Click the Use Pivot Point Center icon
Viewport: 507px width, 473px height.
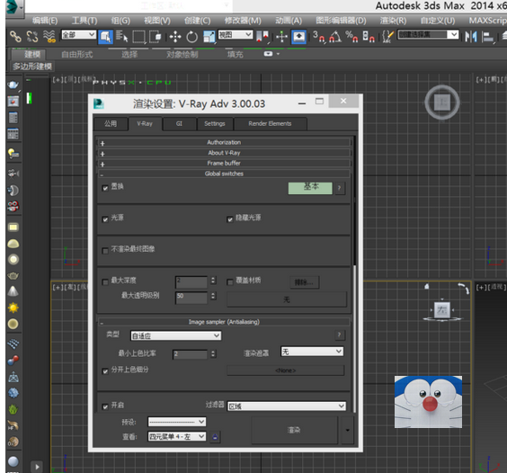(262, 37)
